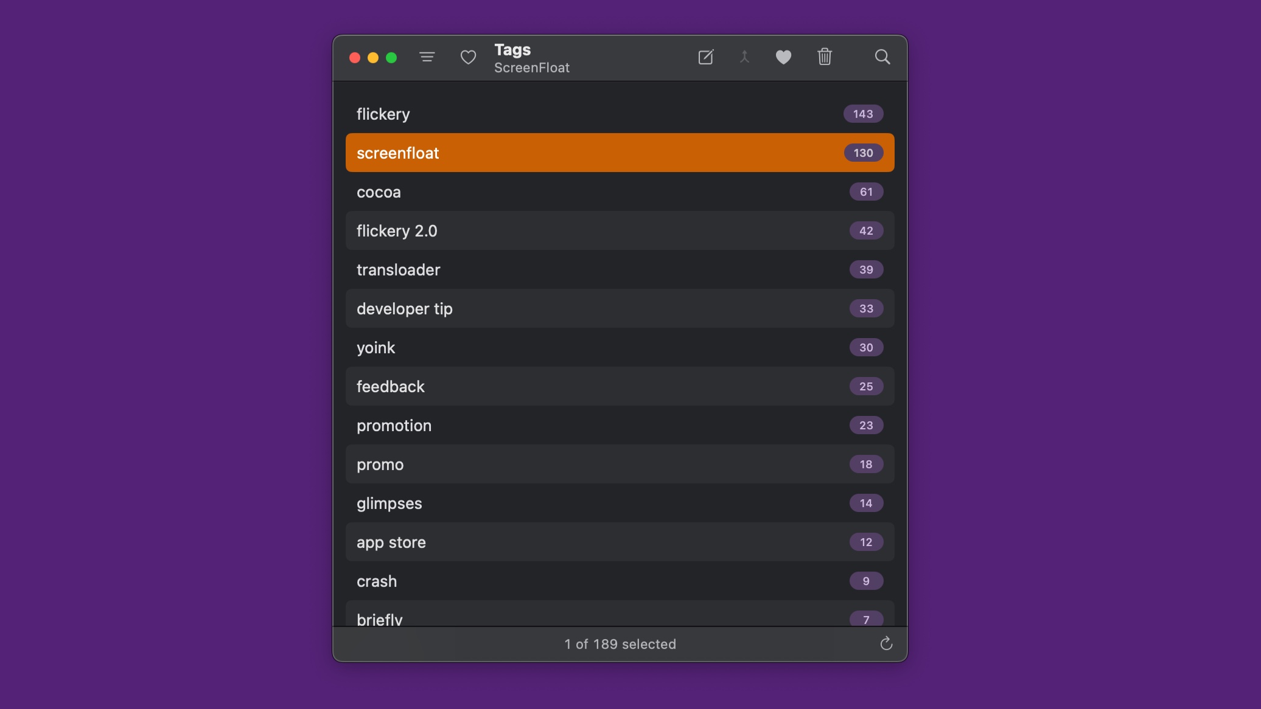The height and width of the screenshot is (709, 1261).
Task: Select the flickery 2.0 tag
Action: (x=620, y=231)
